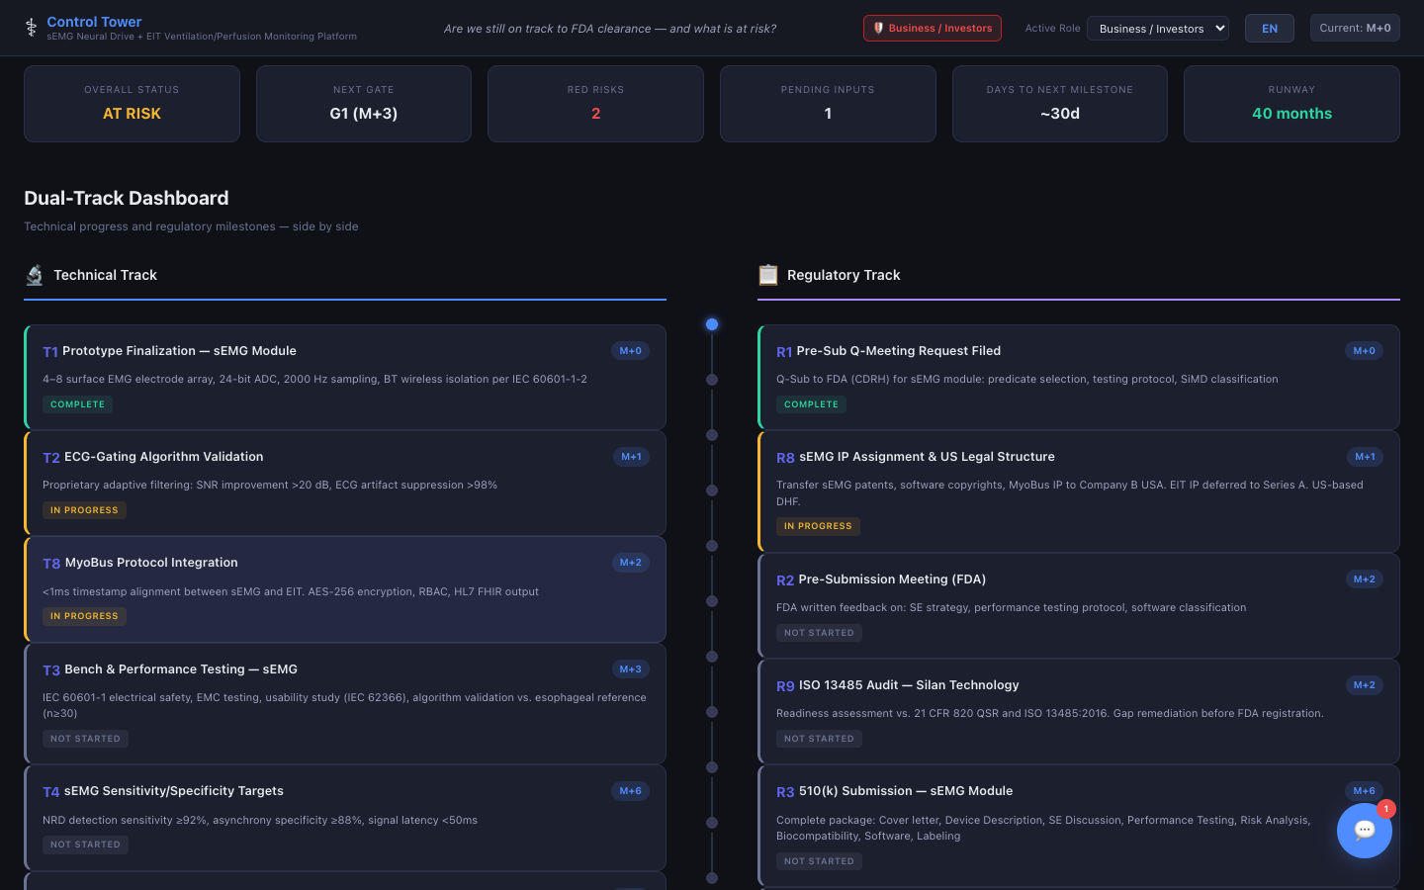The width and height of the screenshot is (1424, 890).
Task: Click the Red Risks summary tile
Action: click(x=595, y=104)
